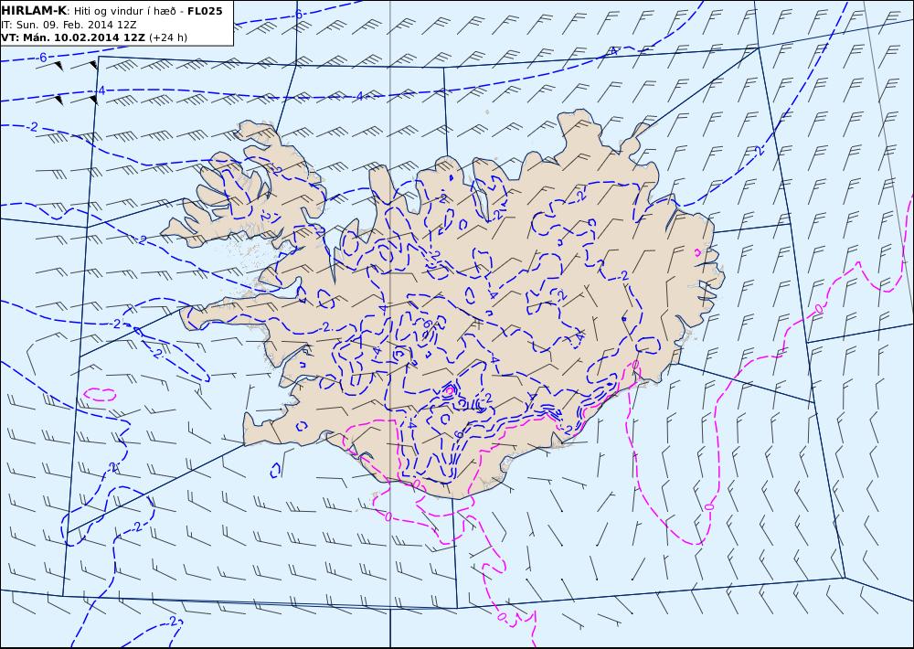Image resolution: width=914 pixels, height=649 pixels.
Task: Click the HIRLAM-K model title text
Action: [x=35, y=11]
